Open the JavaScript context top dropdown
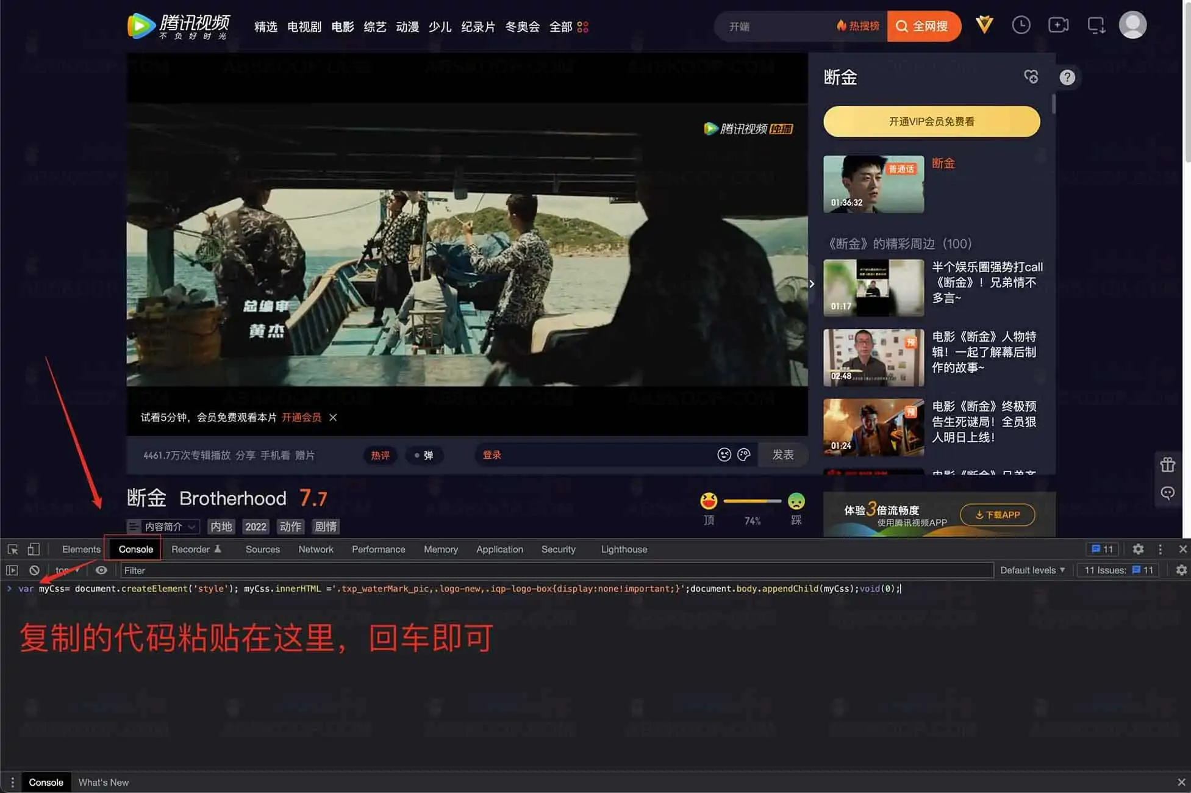The height and width of the screenshot is (793, 1191). (67, 570)
